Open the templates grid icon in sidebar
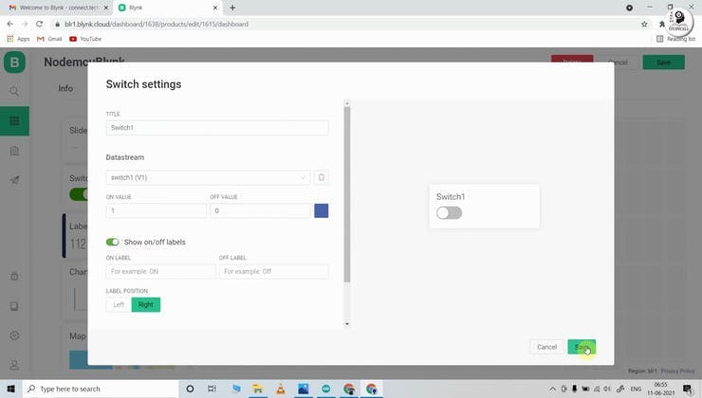Image resolution: width=702 pixels, height=398 pixels. coord(14,120)
